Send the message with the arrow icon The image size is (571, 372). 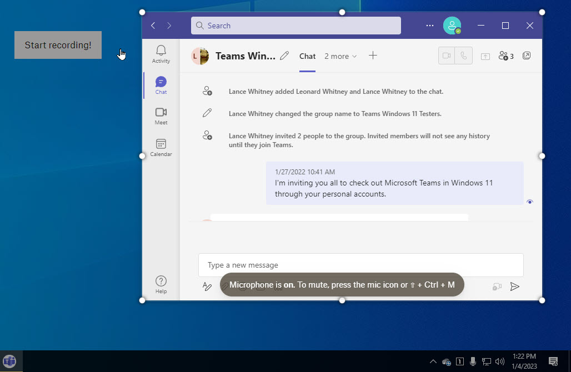point(514,286)
